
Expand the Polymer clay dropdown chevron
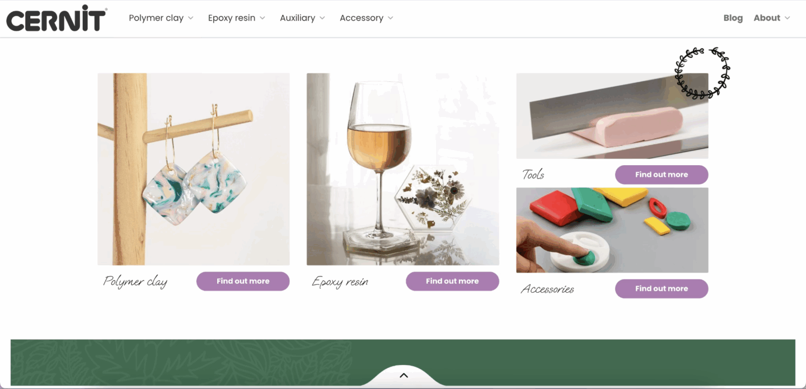190,18
